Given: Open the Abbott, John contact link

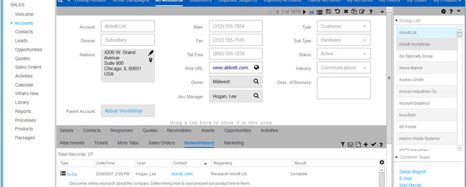Looking at the screenshot, I should point(182,174).
